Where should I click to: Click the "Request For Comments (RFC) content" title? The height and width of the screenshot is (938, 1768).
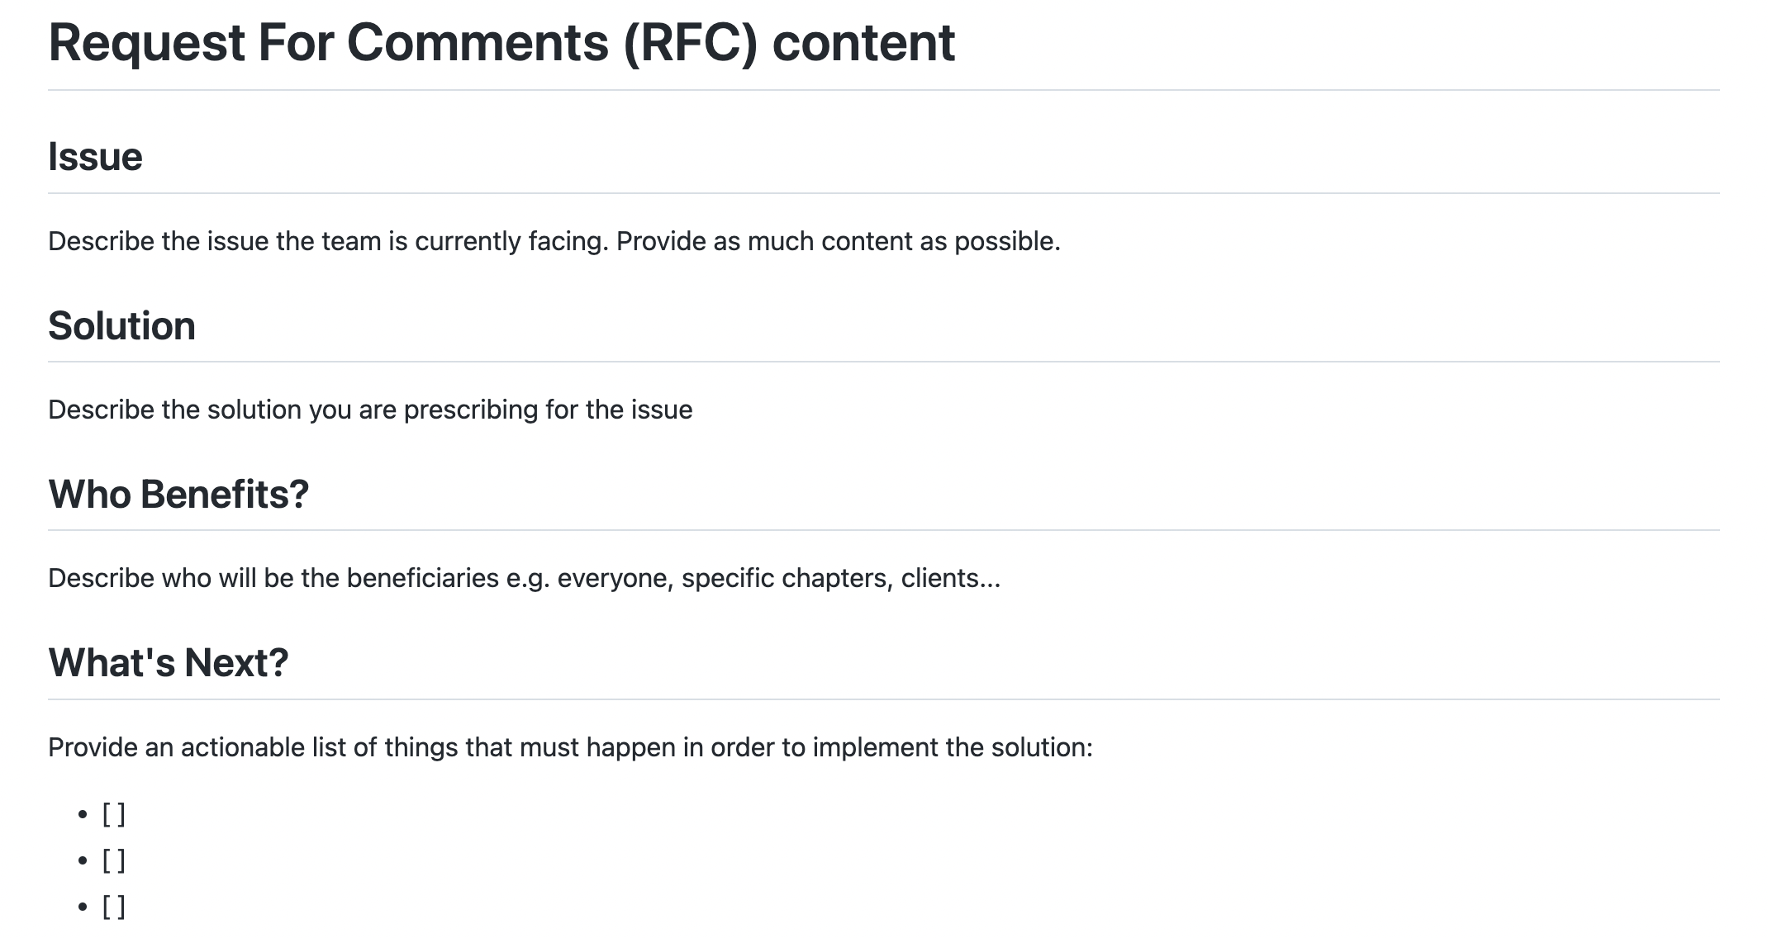click(x=501, y=43)
